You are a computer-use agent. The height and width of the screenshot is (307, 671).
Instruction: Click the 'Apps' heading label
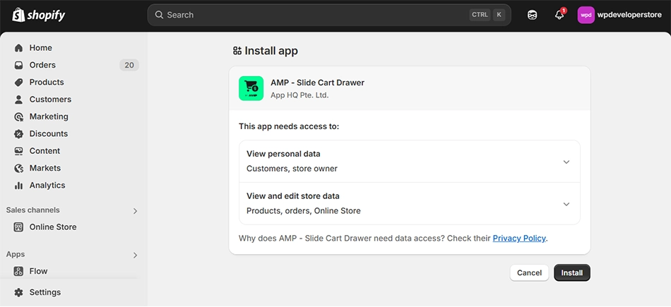click(16, 254)
